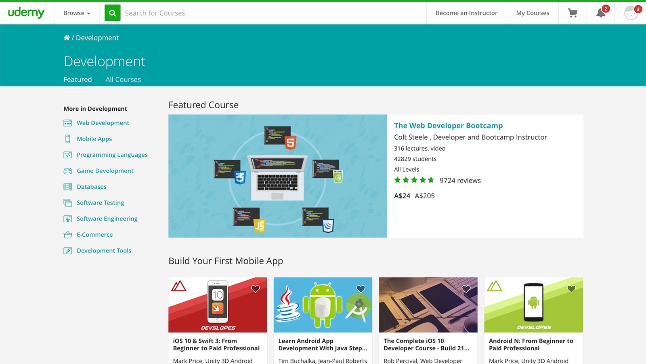Wishlist The Complete iOS 10 Developer course
The height and width of the screenshot is (364, 646).
pyautogui.click(x=466, y=289)
